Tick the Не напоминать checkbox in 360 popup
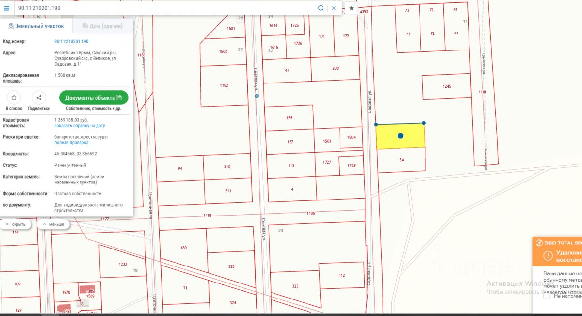Image resolution: width=582 pixels, height=316 pixels. coord(547,296)
